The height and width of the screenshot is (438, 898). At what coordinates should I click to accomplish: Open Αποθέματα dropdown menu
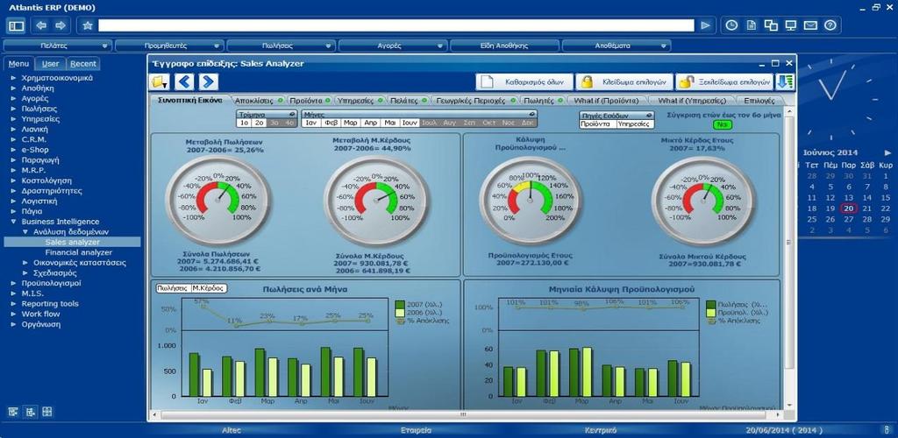pos(616,46)
